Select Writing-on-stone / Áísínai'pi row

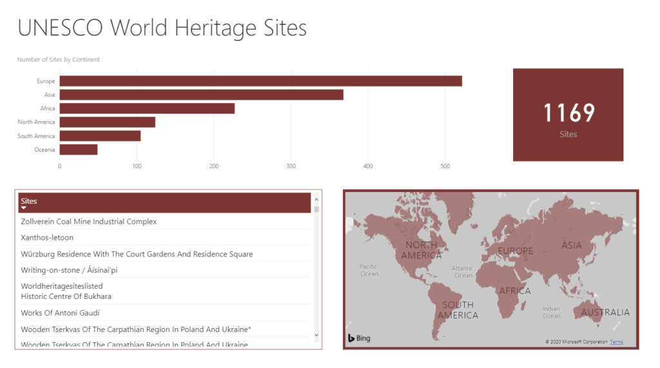[164, 270]
